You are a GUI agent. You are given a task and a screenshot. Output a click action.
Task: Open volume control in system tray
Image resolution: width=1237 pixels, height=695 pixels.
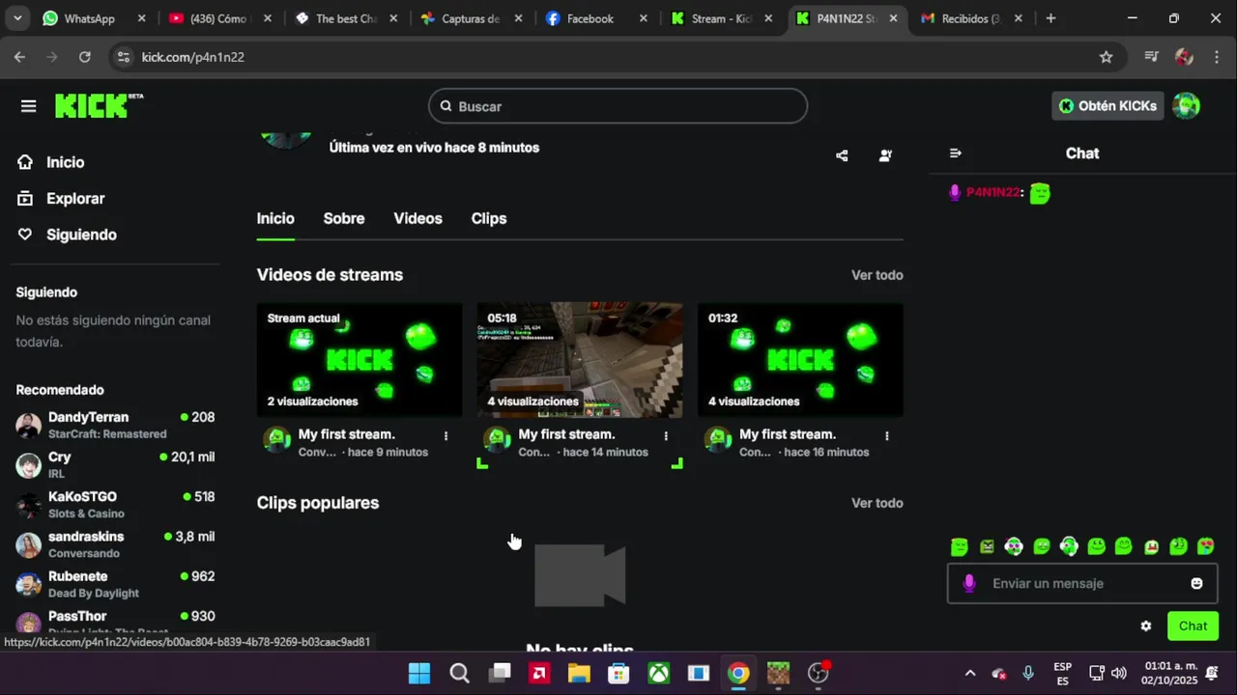(1119, 673)
